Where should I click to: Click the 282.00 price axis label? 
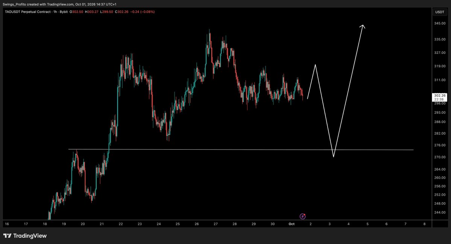pyautogui.click(x=440, y=133)
